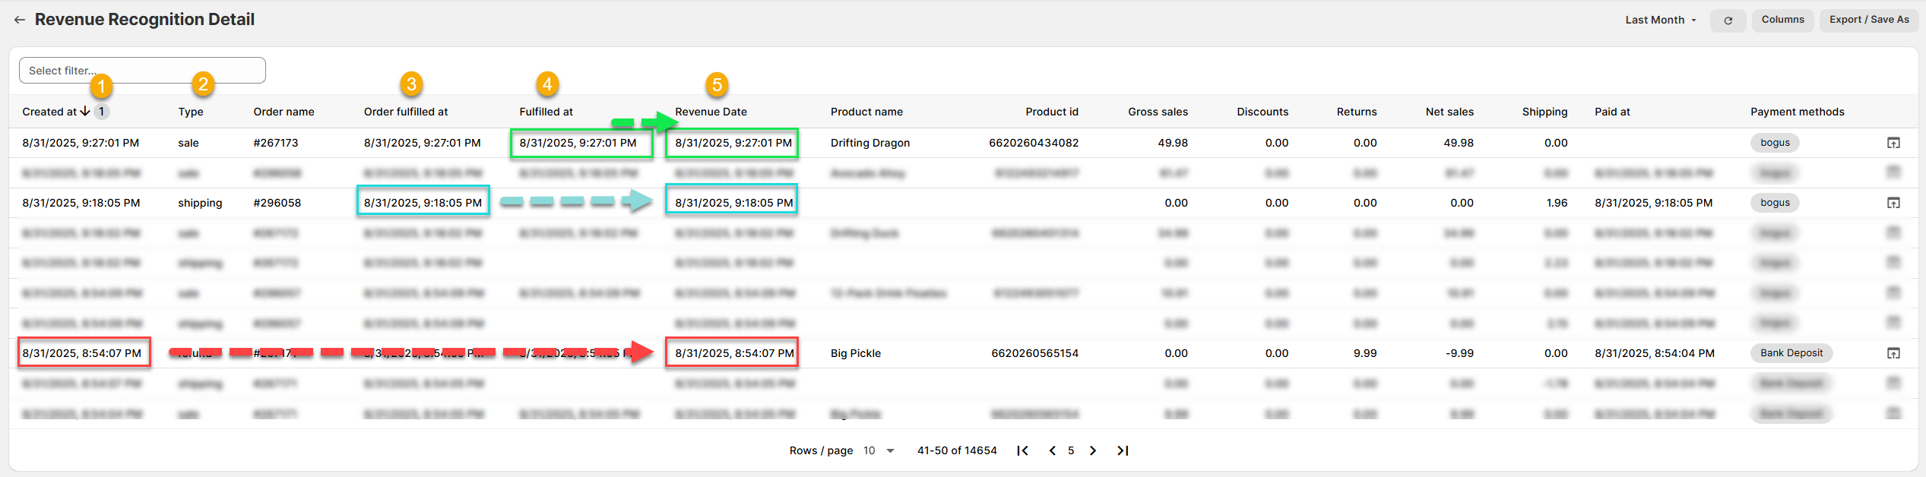Open detail icon for Big Pickle row
Screen dimensions: 1926x477
1893,353
